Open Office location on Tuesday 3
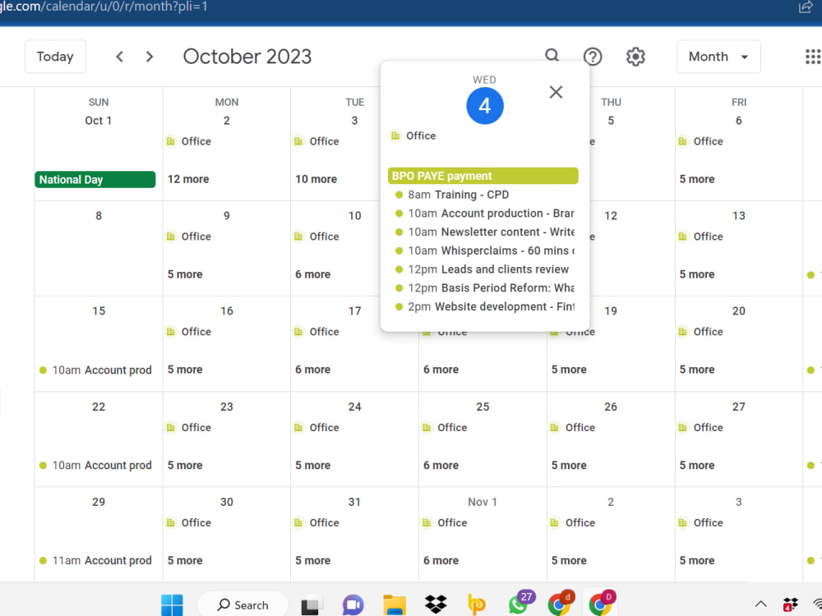This screenshot has height=616, width=822. point(316,141)
